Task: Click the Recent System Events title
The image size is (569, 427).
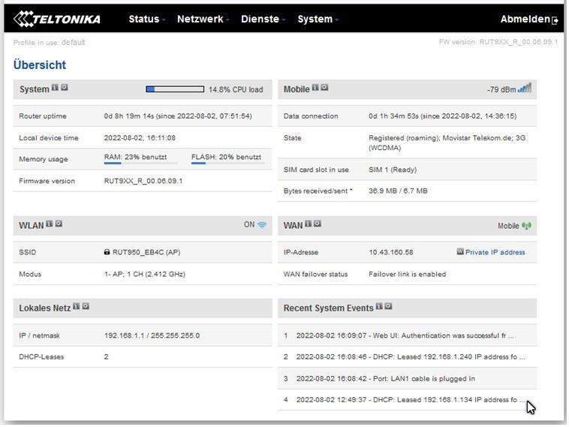Action: (x=328, y=308)
